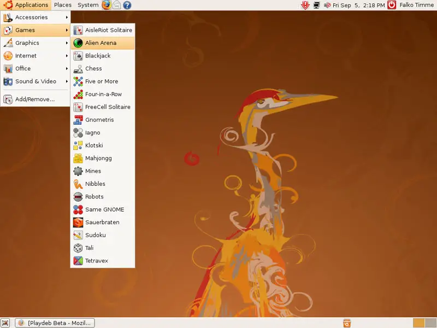This screenshot has height=328, width=437.
Task: Click the AisleRiot Solitaire card icon
Action: [x=78, y=30]
